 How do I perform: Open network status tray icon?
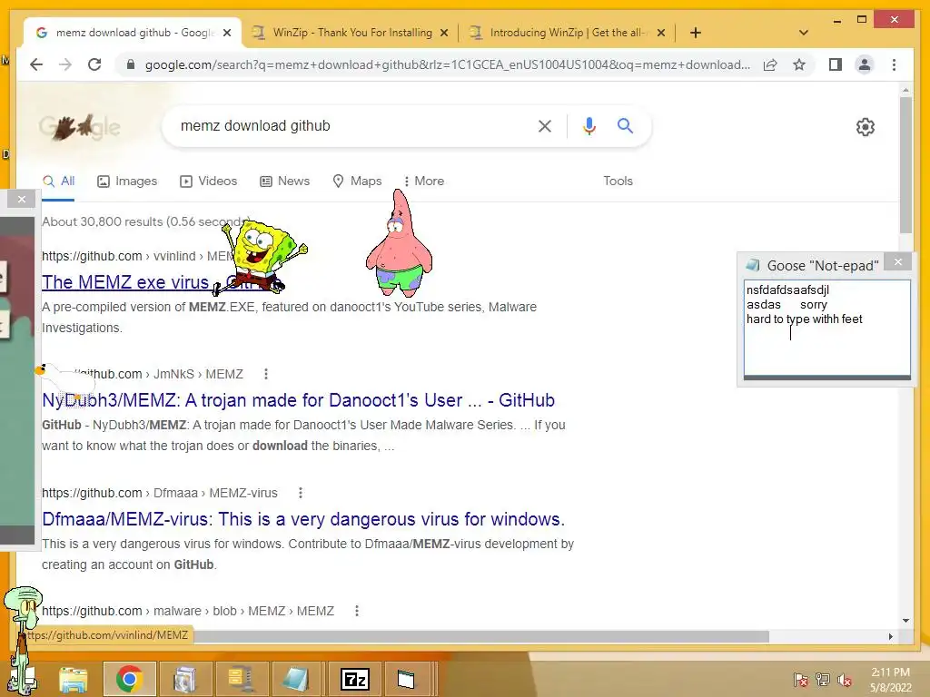(x=823, y=680)
